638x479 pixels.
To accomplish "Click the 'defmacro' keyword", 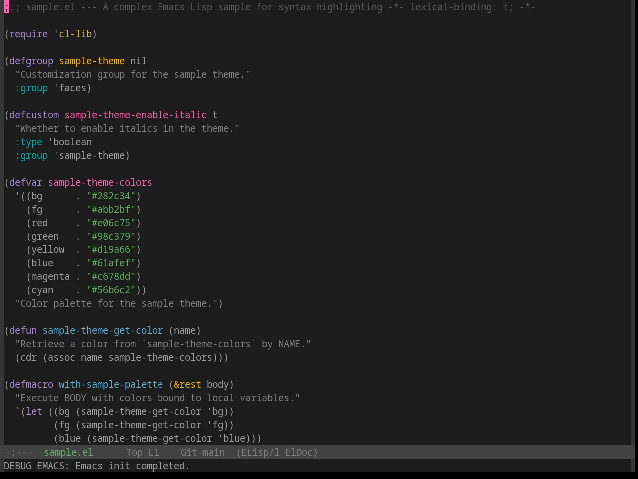I will (x=31, y=384).
